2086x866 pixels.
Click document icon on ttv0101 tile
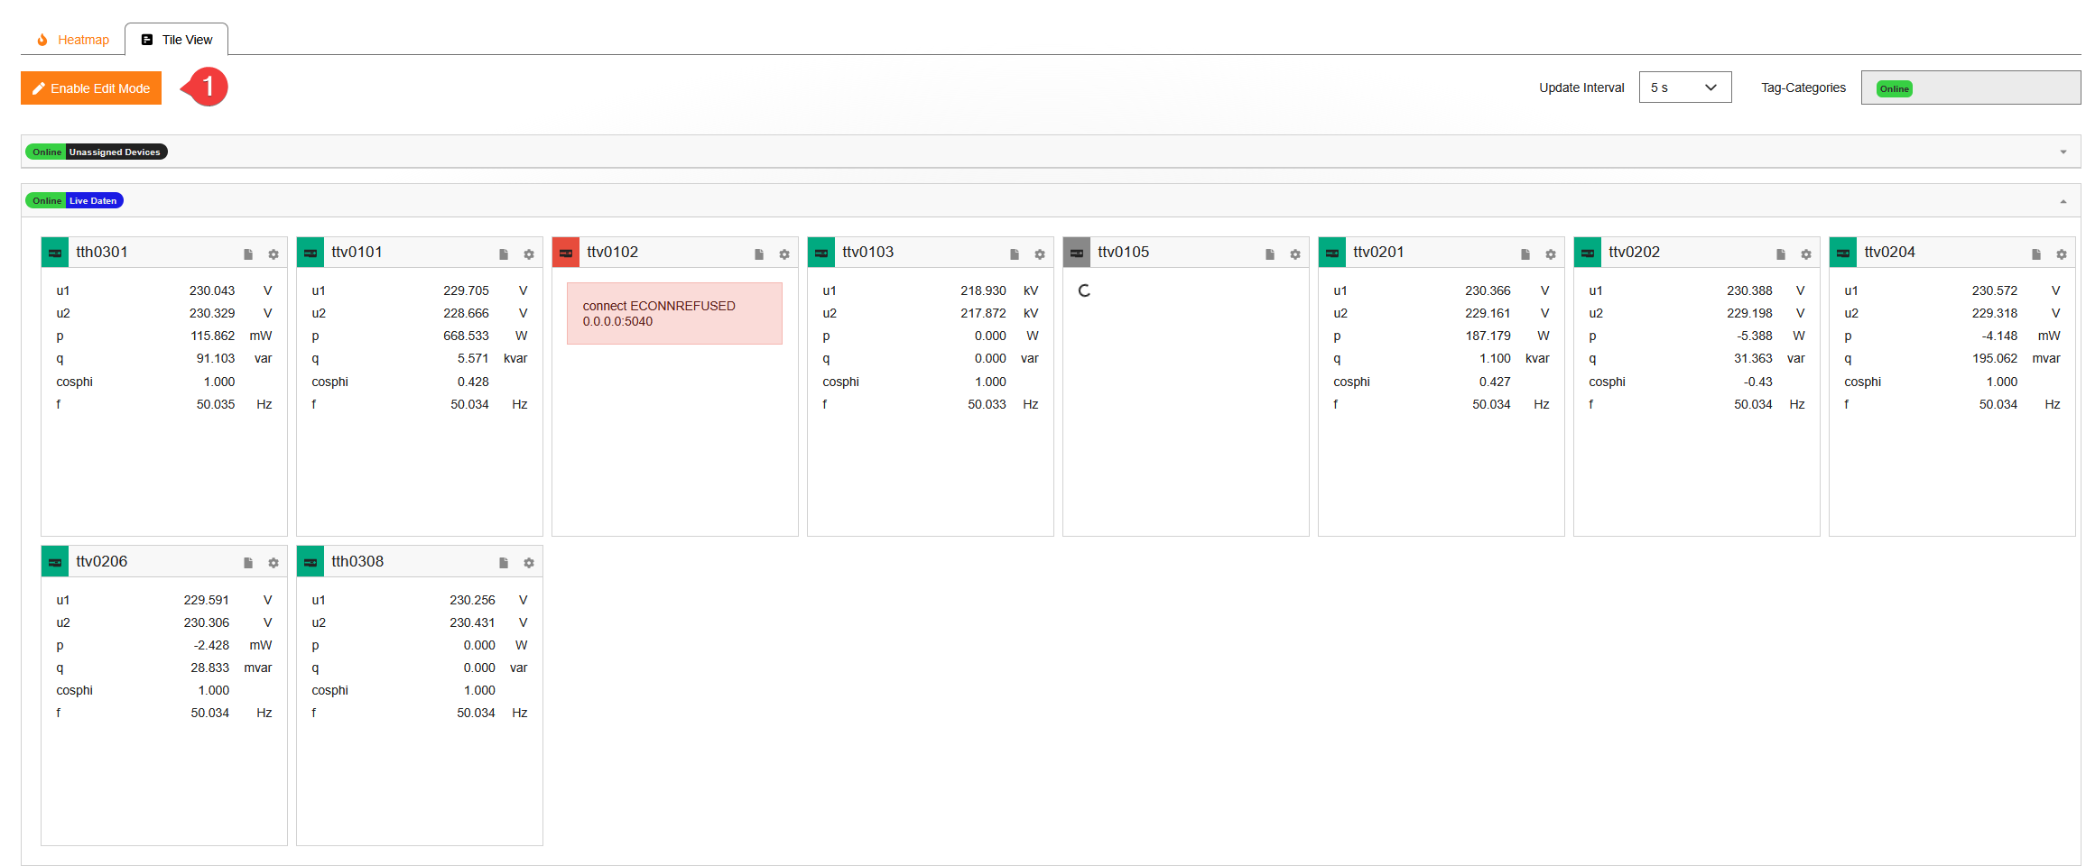(504, 254)
